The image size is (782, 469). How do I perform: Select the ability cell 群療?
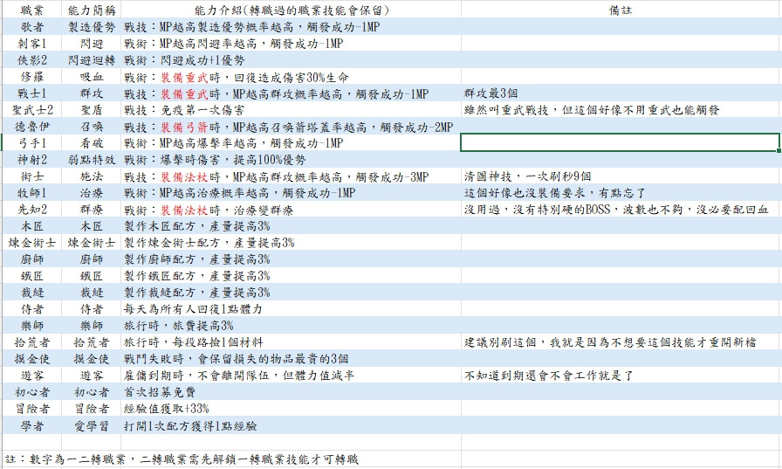pyautogui.click(x=92, y=209)
